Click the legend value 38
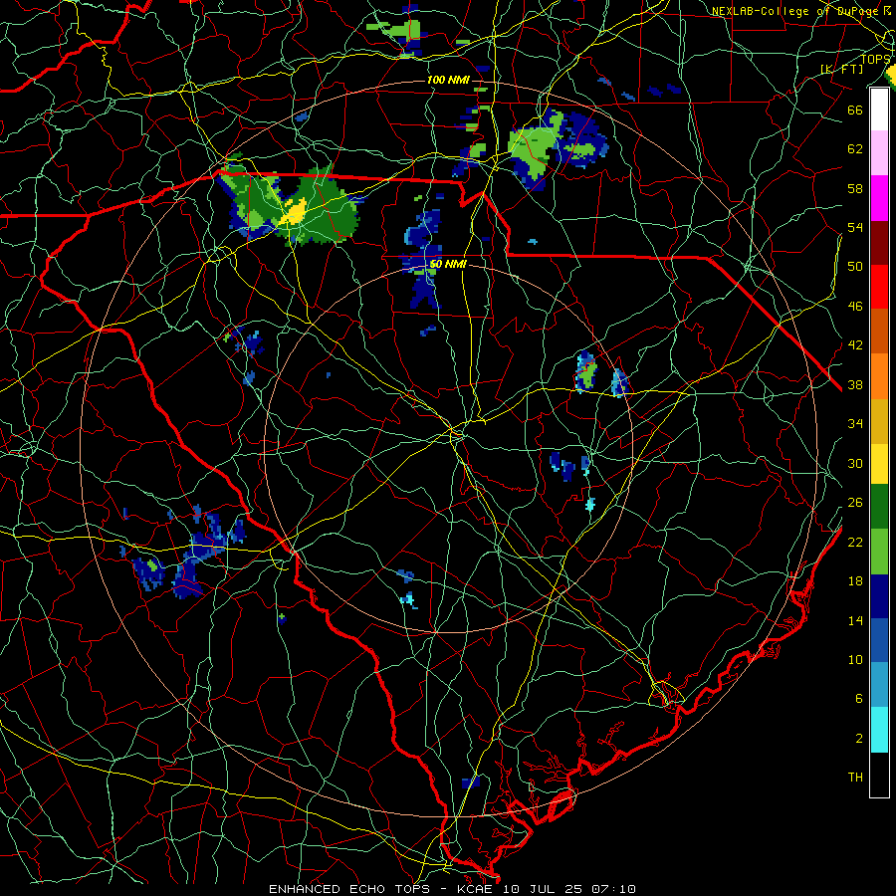This screenshot has width=896, height=896. coord(855,384)
